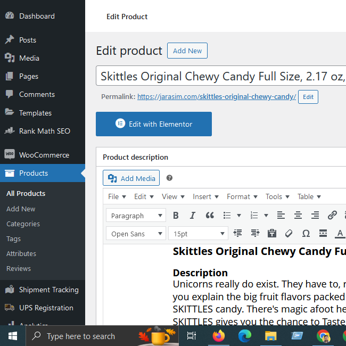Click the Windows Start button
346x346 pixels.
coord(13,336)
